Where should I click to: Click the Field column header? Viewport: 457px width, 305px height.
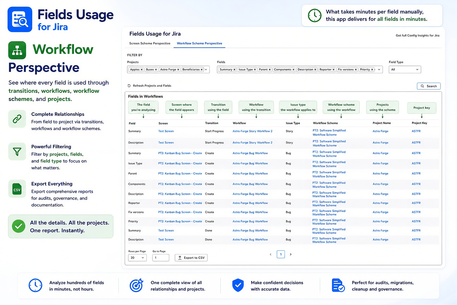132,123
